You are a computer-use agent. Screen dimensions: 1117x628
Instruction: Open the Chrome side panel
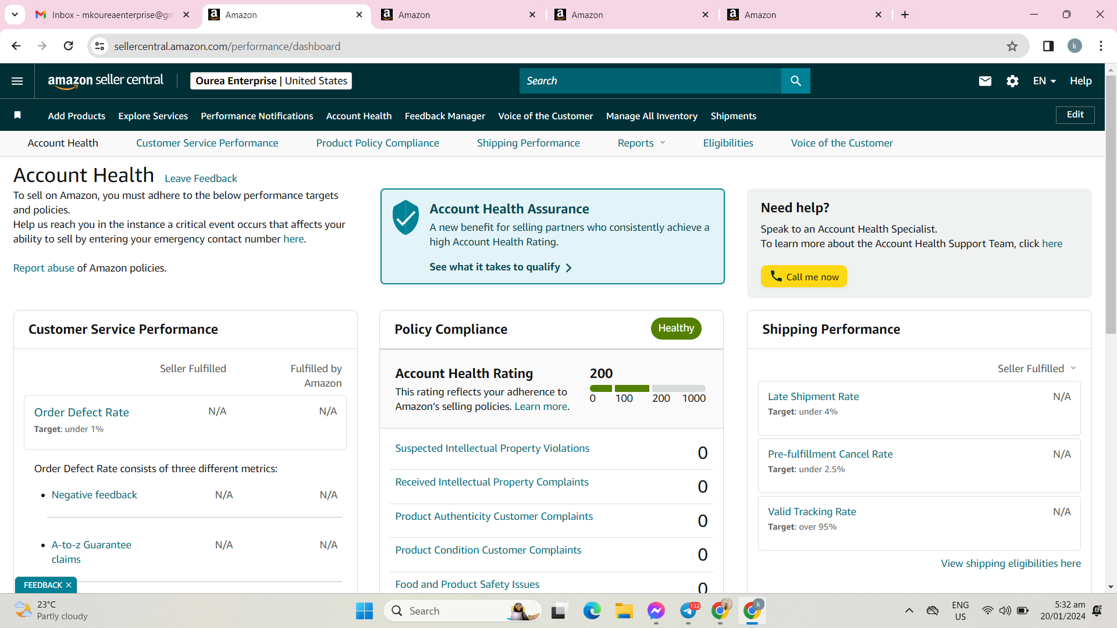(x=1048, y=46)
